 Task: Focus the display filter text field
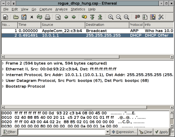pos(62,132)
